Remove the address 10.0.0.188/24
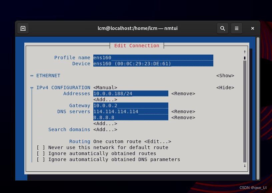The width and height of the screenshot is (272, 193). (183, 94)
